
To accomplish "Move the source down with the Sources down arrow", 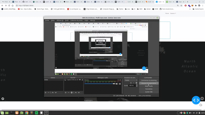I will tap(79, 92).
